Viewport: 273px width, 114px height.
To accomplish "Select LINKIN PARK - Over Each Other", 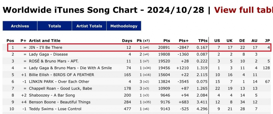I will pos(59,82).
